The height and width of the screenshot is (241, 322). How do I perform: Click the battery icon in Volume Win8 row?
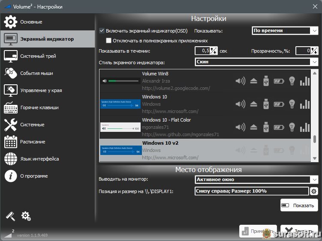click(279, 80)
